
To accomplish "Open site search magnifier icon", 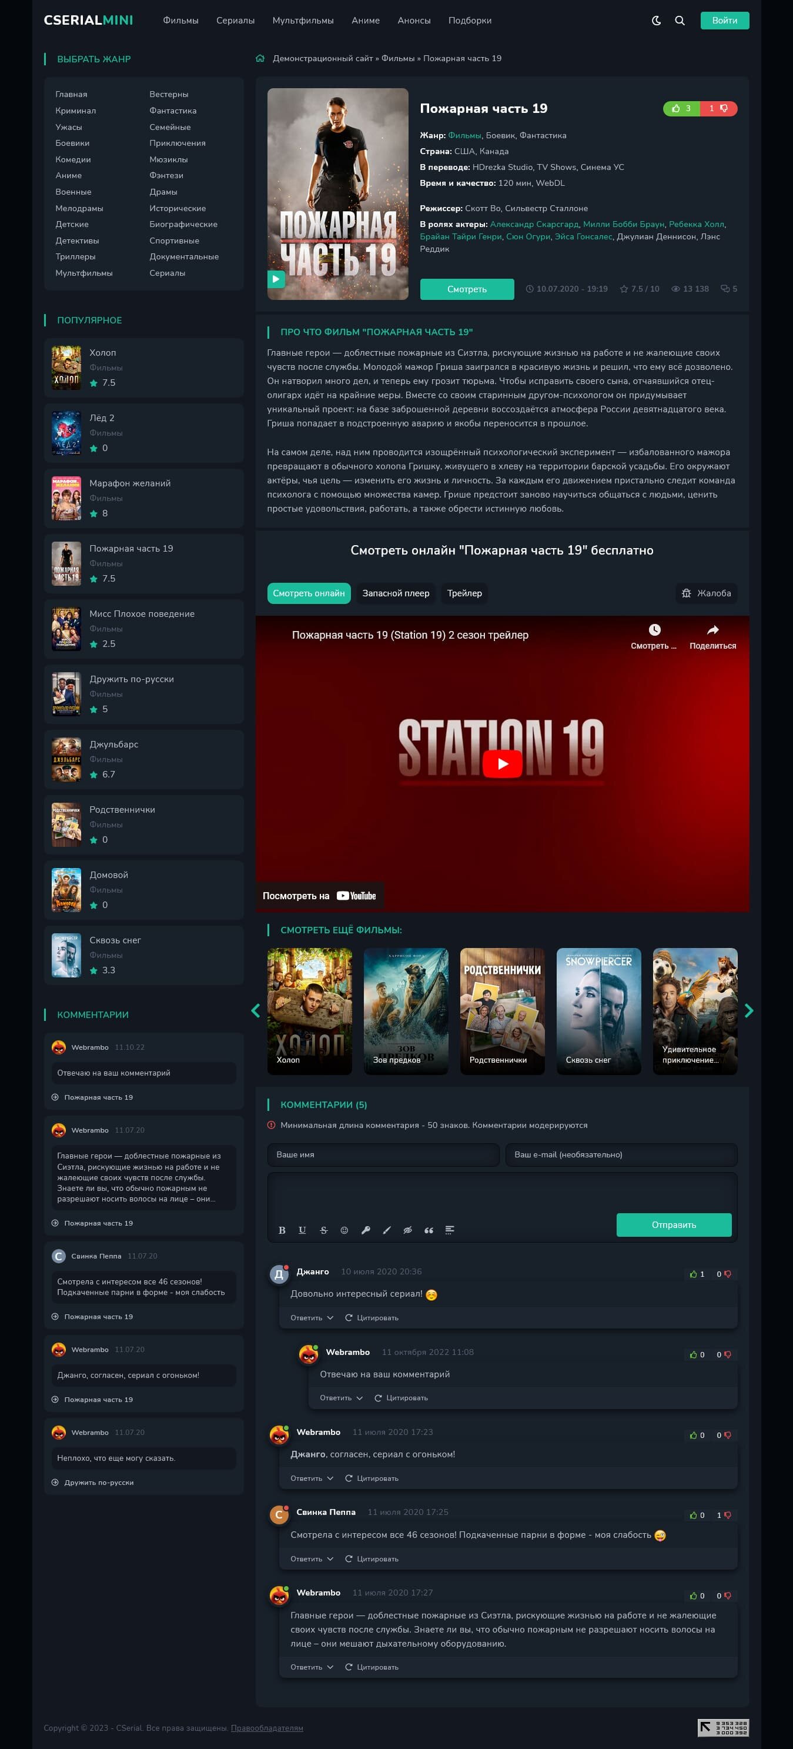I will click(x=679, y=21).
